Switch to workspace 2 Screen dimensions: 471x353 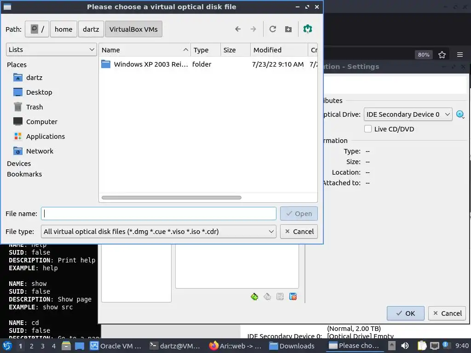point(32,346)
